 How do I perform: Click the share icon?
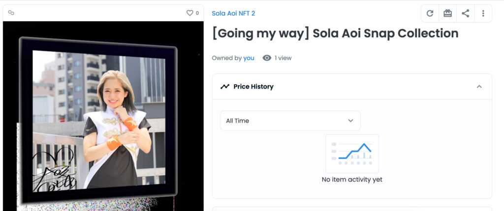[x=465, y=13]
